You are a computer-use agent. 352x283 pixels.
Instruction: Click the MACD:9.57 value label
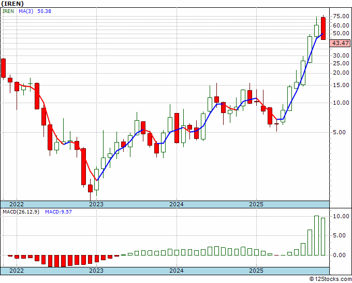point(58,212)
